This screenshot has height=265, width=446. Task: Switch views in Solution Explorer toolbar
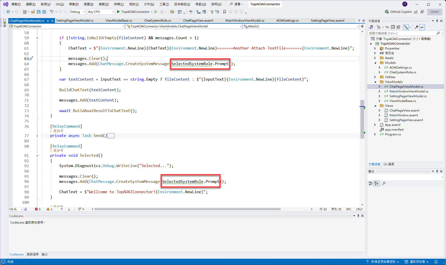371,27
